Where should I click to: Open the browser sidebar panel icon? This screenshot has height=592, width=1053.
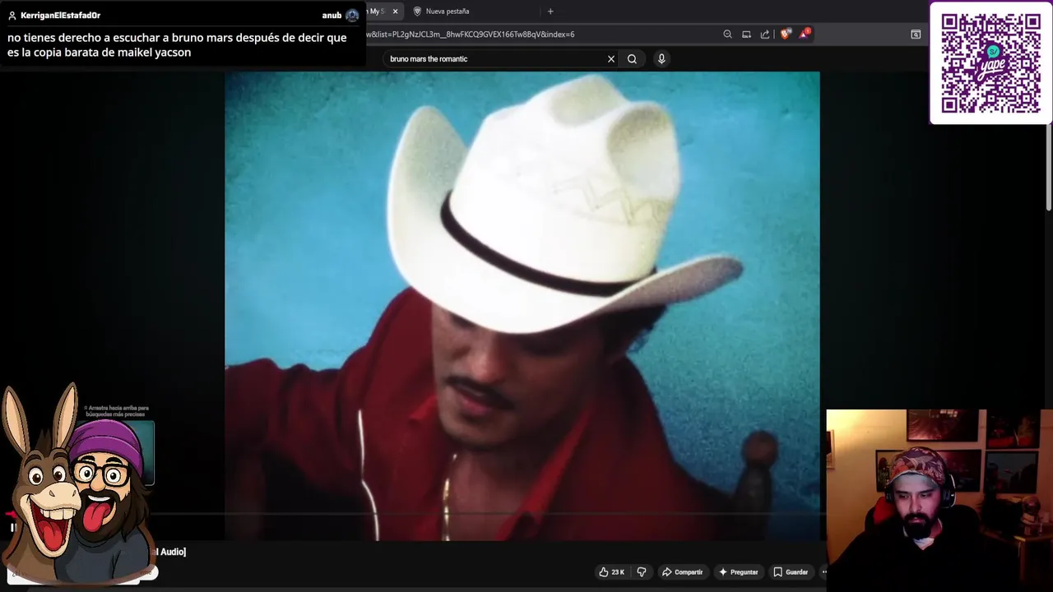[x=916, y=35]
